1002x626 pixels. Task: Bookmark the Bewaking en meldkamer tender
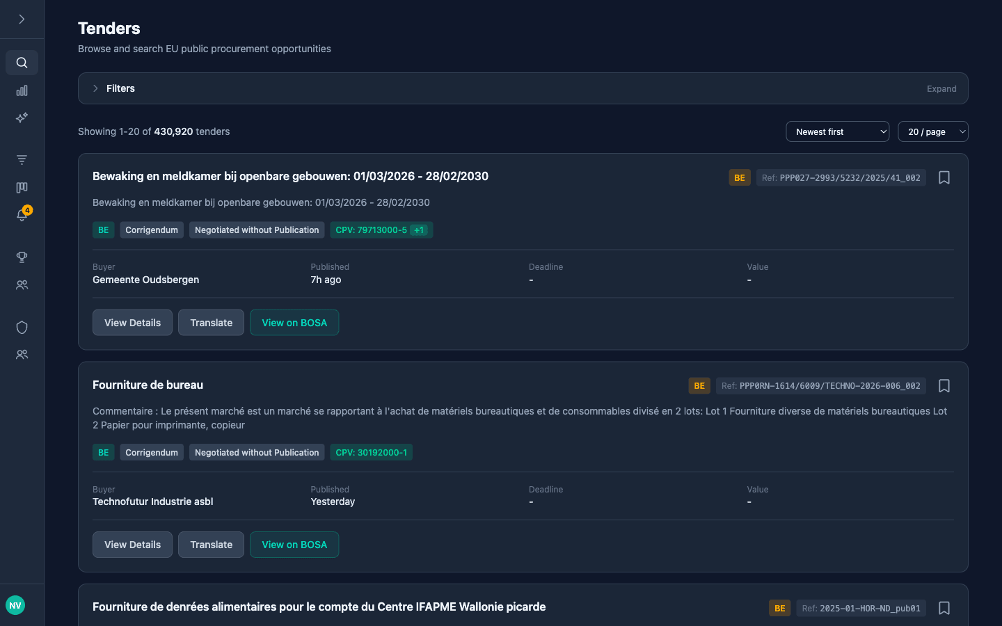point(944,177)
